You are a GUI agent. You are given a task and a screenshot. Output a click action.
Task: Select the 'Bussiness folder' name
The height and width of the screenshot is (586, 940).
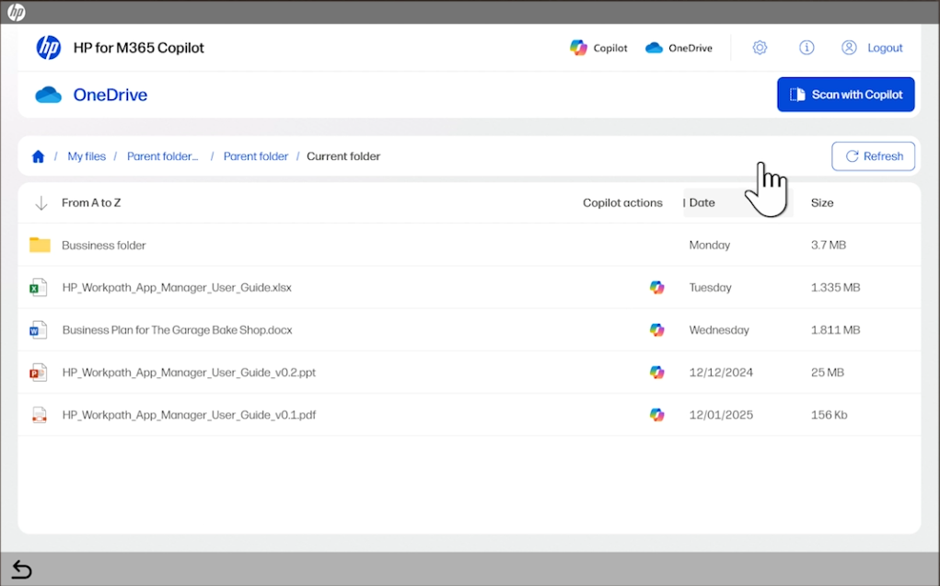(104, 245)
